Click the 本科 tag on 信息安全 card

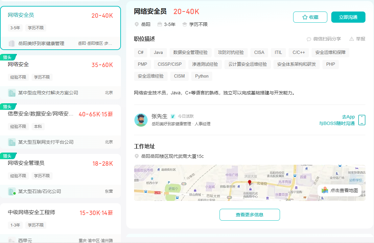click(38, 127)
